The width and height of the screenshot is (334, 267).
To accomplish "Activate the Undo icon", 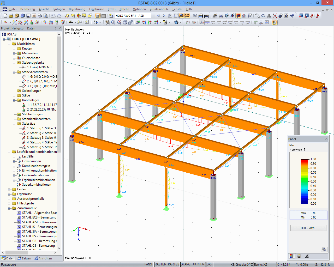I will (x=54, y=15).
